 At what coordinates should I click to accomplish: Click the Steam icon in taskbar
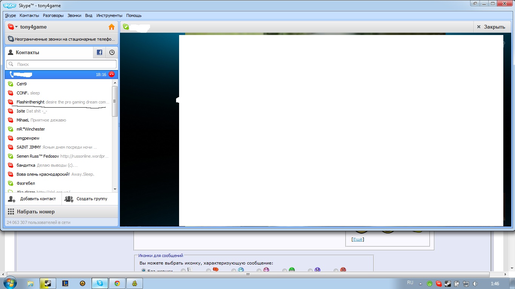pyautogui.click(x=48, y=283)
